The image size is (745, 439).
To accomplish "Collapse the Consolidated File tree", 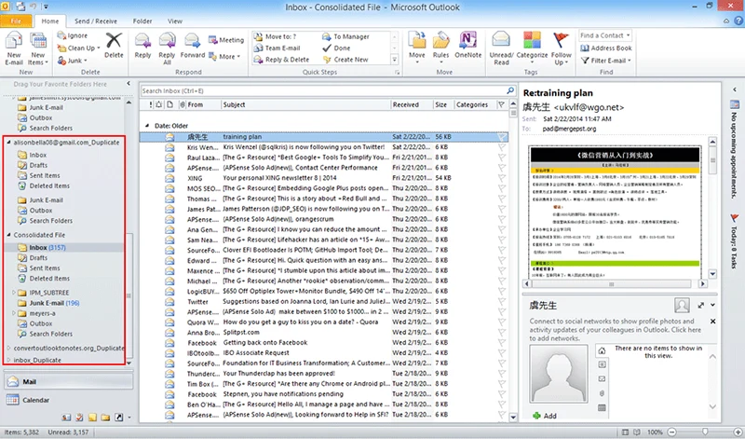I will point(8,235).
